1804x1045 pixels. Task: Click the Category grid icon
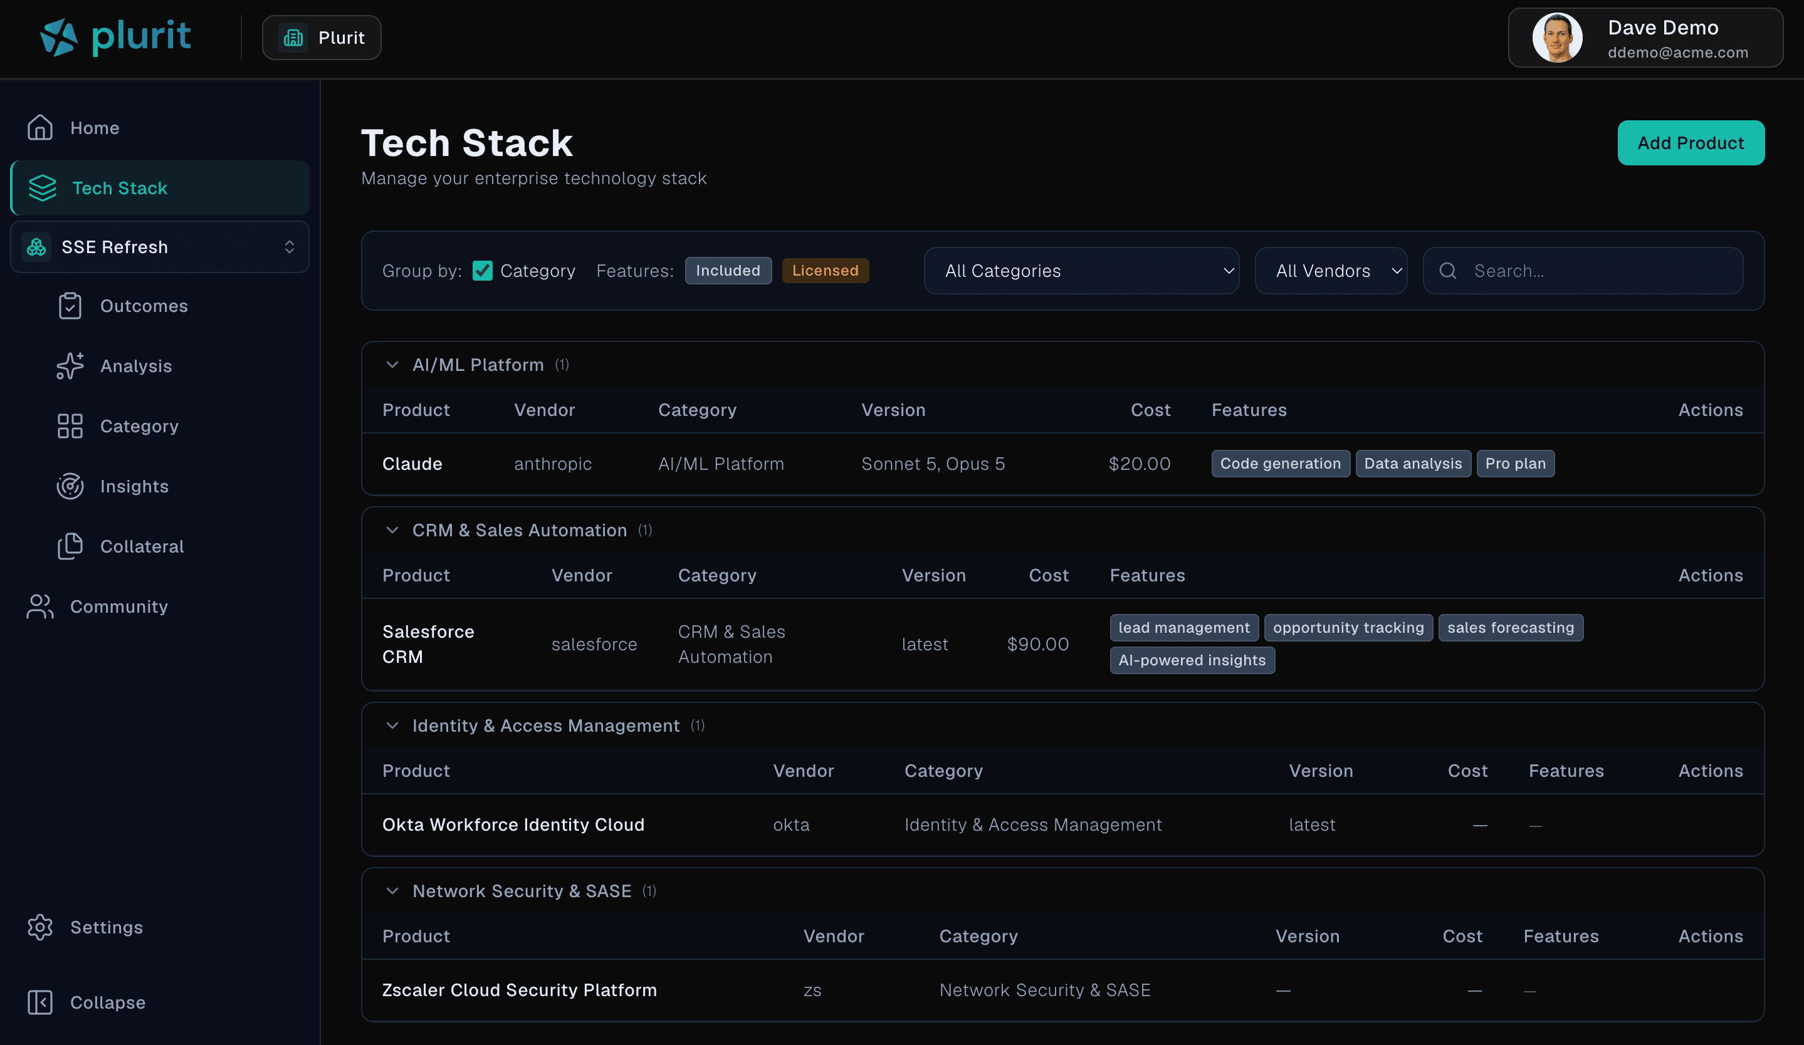[x=70, y=426]
